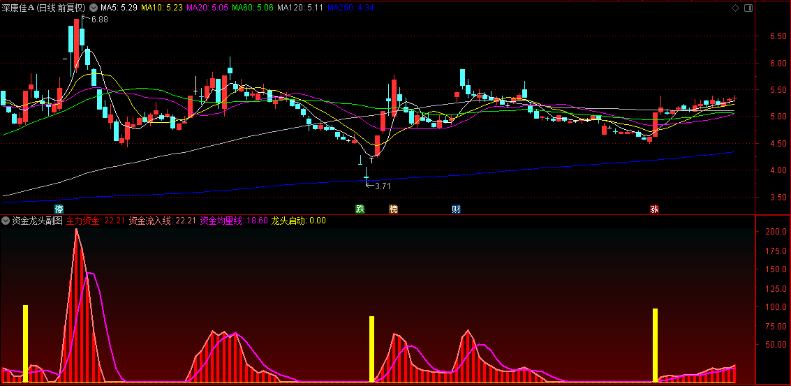Click the 6.88 high price flag

tap(98, 20)
